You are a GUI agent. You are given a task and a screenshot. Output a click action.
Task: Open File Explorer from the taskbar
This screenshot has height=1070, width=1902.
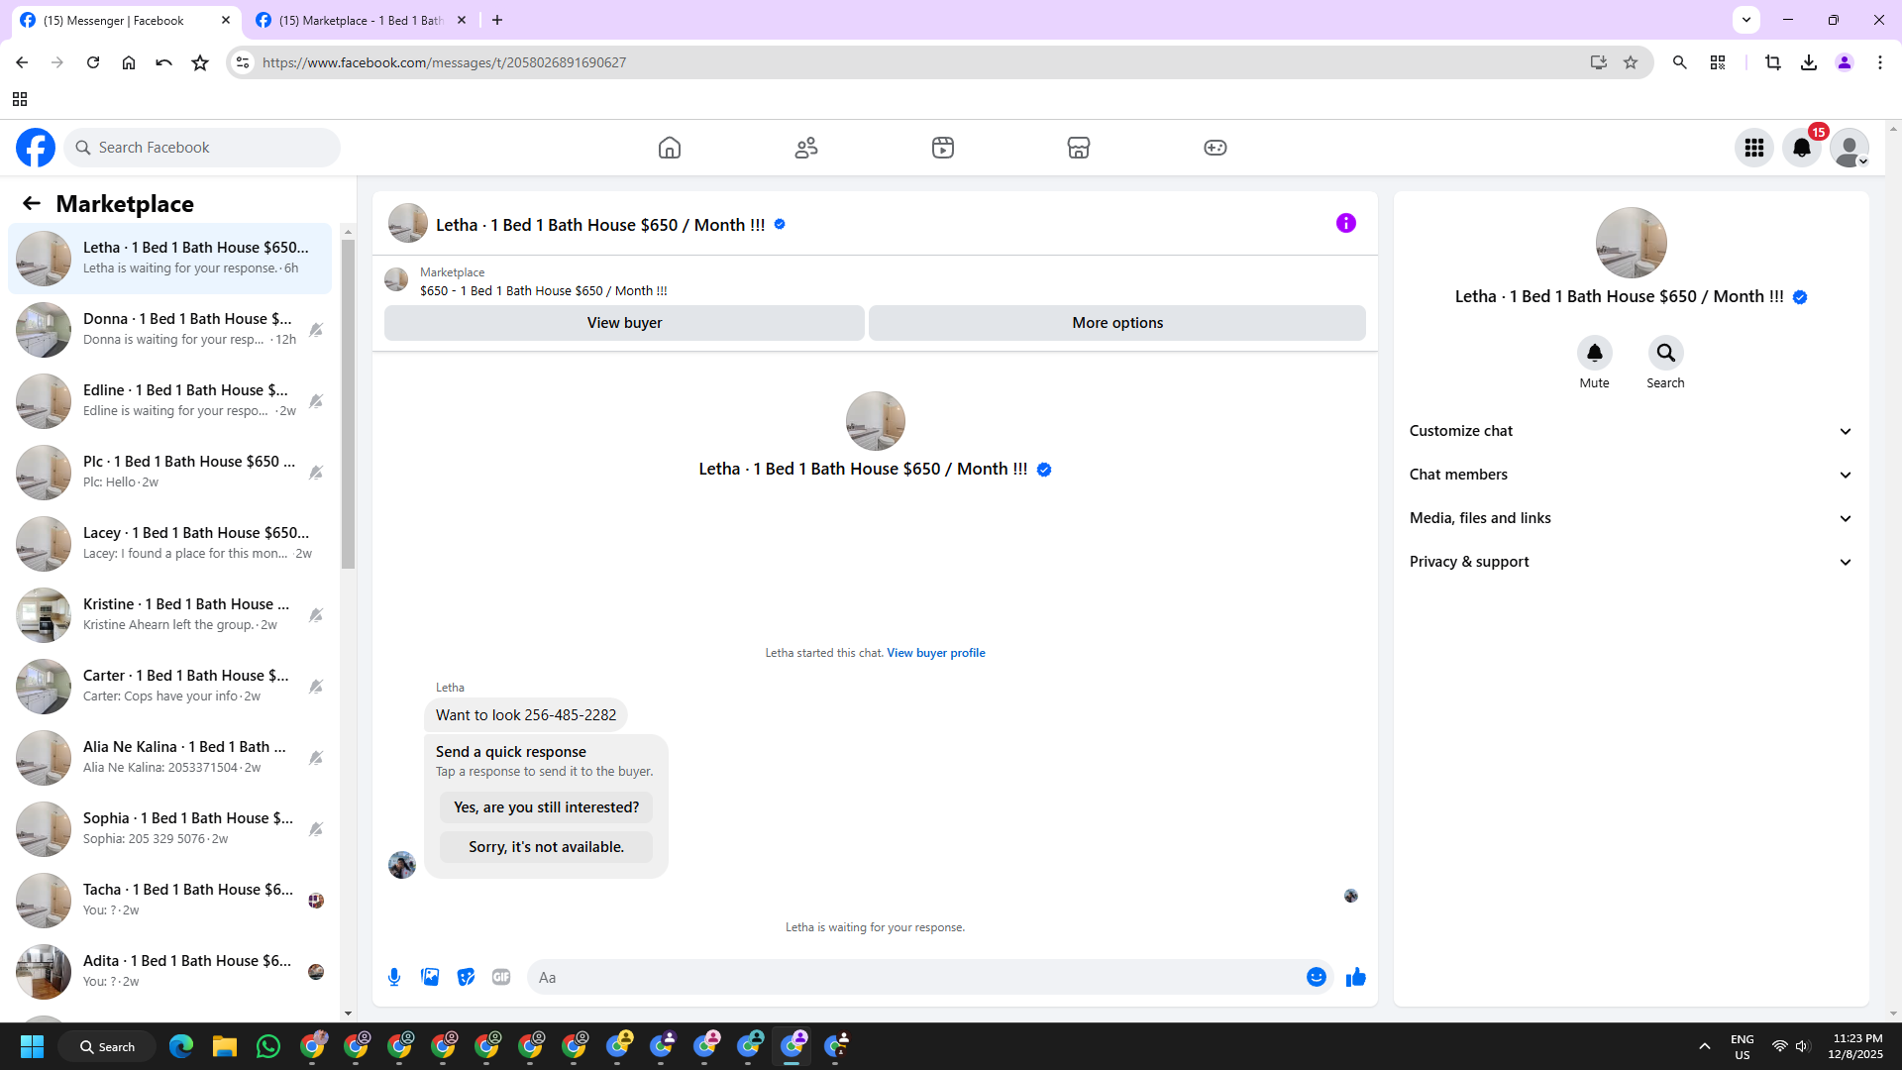pos(224,1046)
